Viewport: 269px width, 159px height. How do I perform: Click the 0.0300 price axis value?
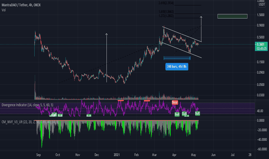[x=261, y=95]
